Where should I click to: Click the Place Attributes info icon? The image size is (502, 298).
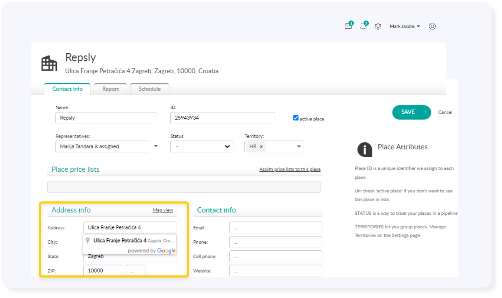(x=365, y=149)
